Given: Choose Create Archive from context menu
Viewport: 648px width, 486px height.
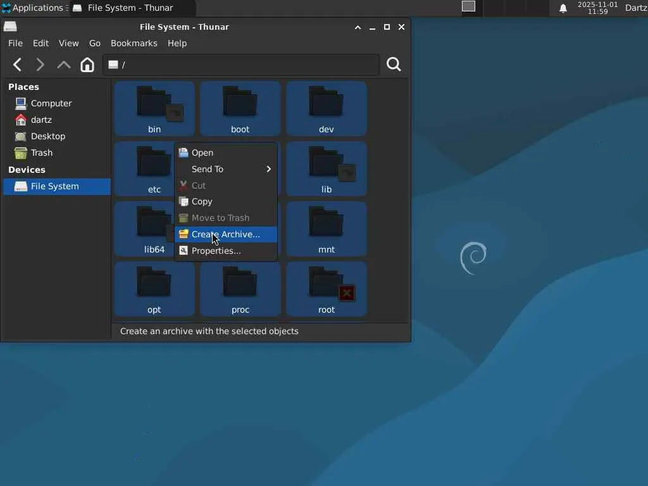Looking at the screenshot, I should [225, 234].
